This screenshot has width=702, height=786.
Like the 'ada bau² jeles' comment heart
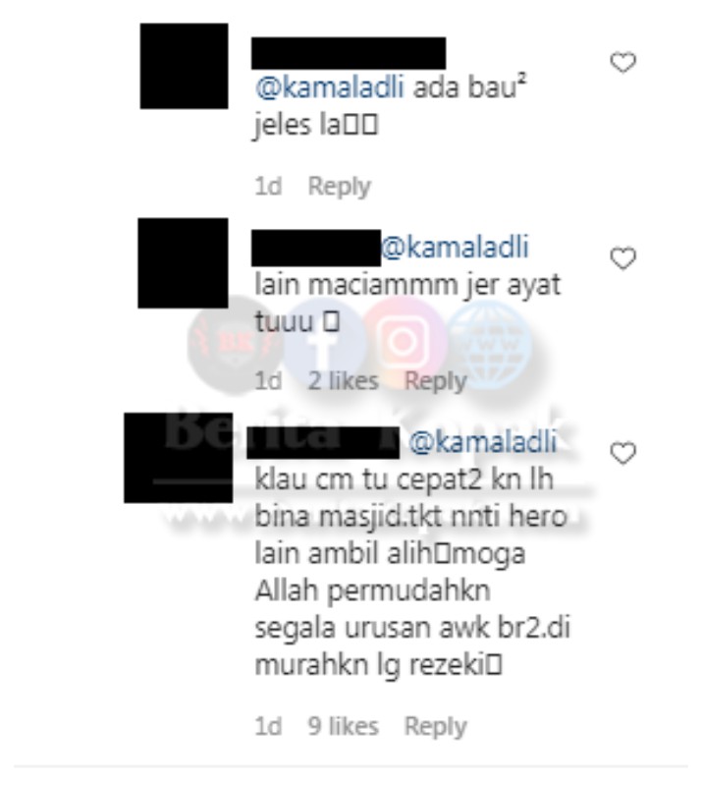pyautogui.click(x=622, y=62)
